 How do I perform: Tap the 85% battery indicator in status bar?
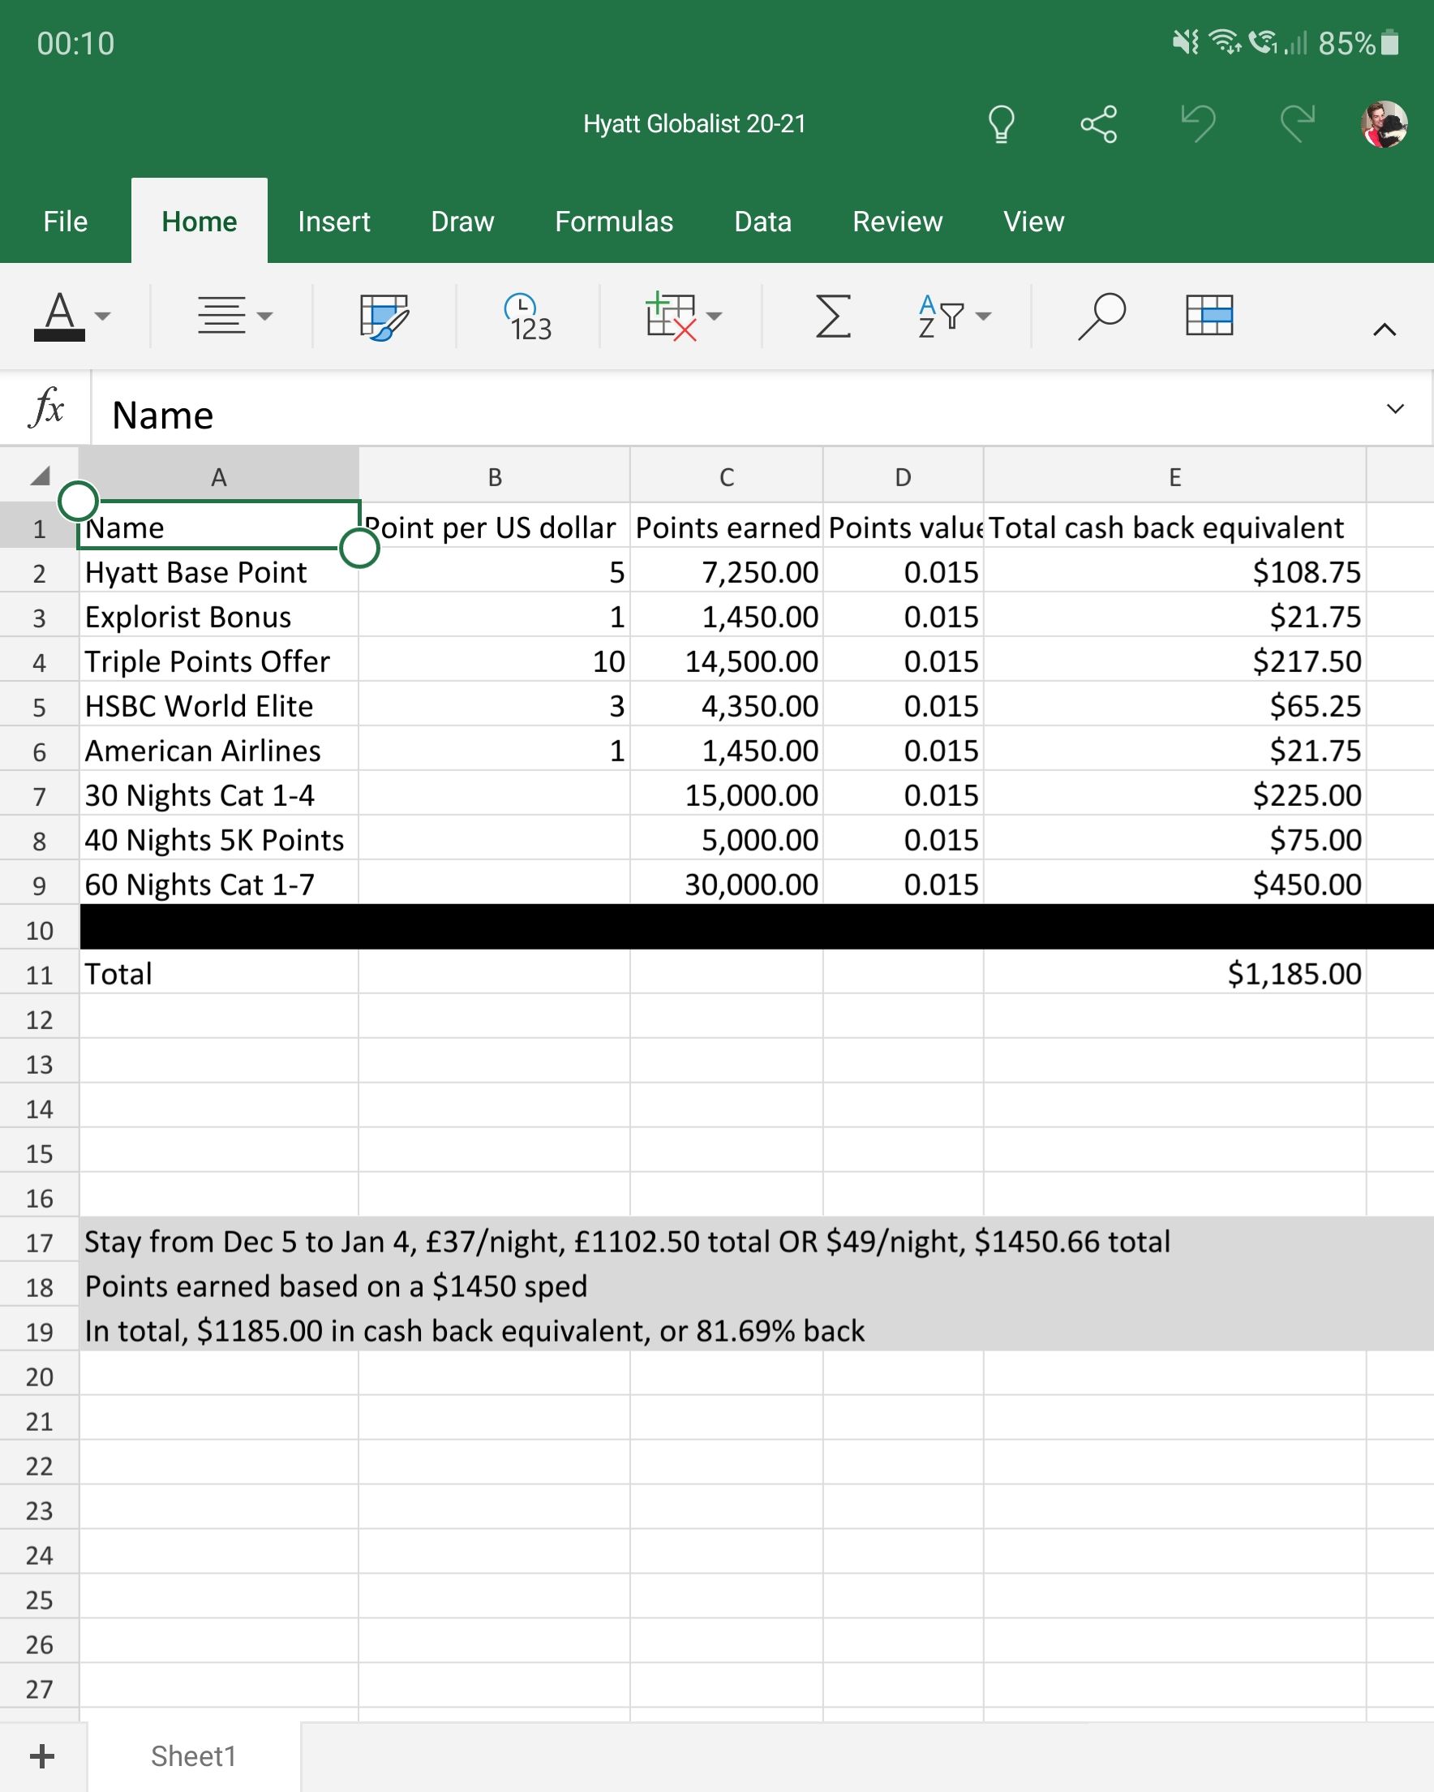point(1358,43)
